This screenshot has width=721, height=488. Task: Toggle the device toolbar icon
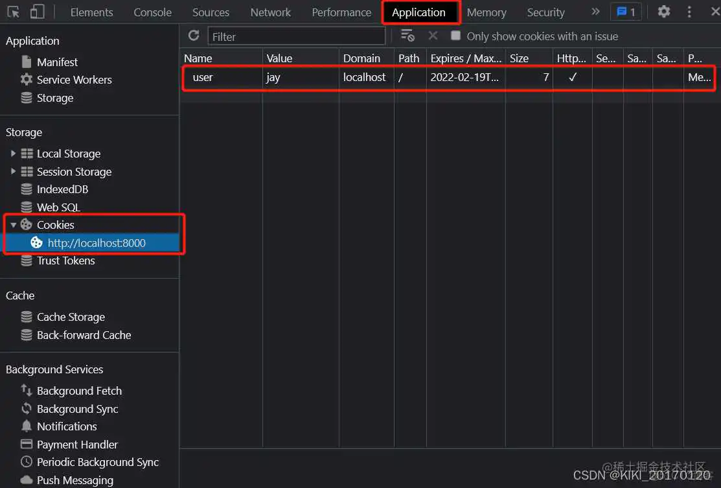tap(38, 12)
